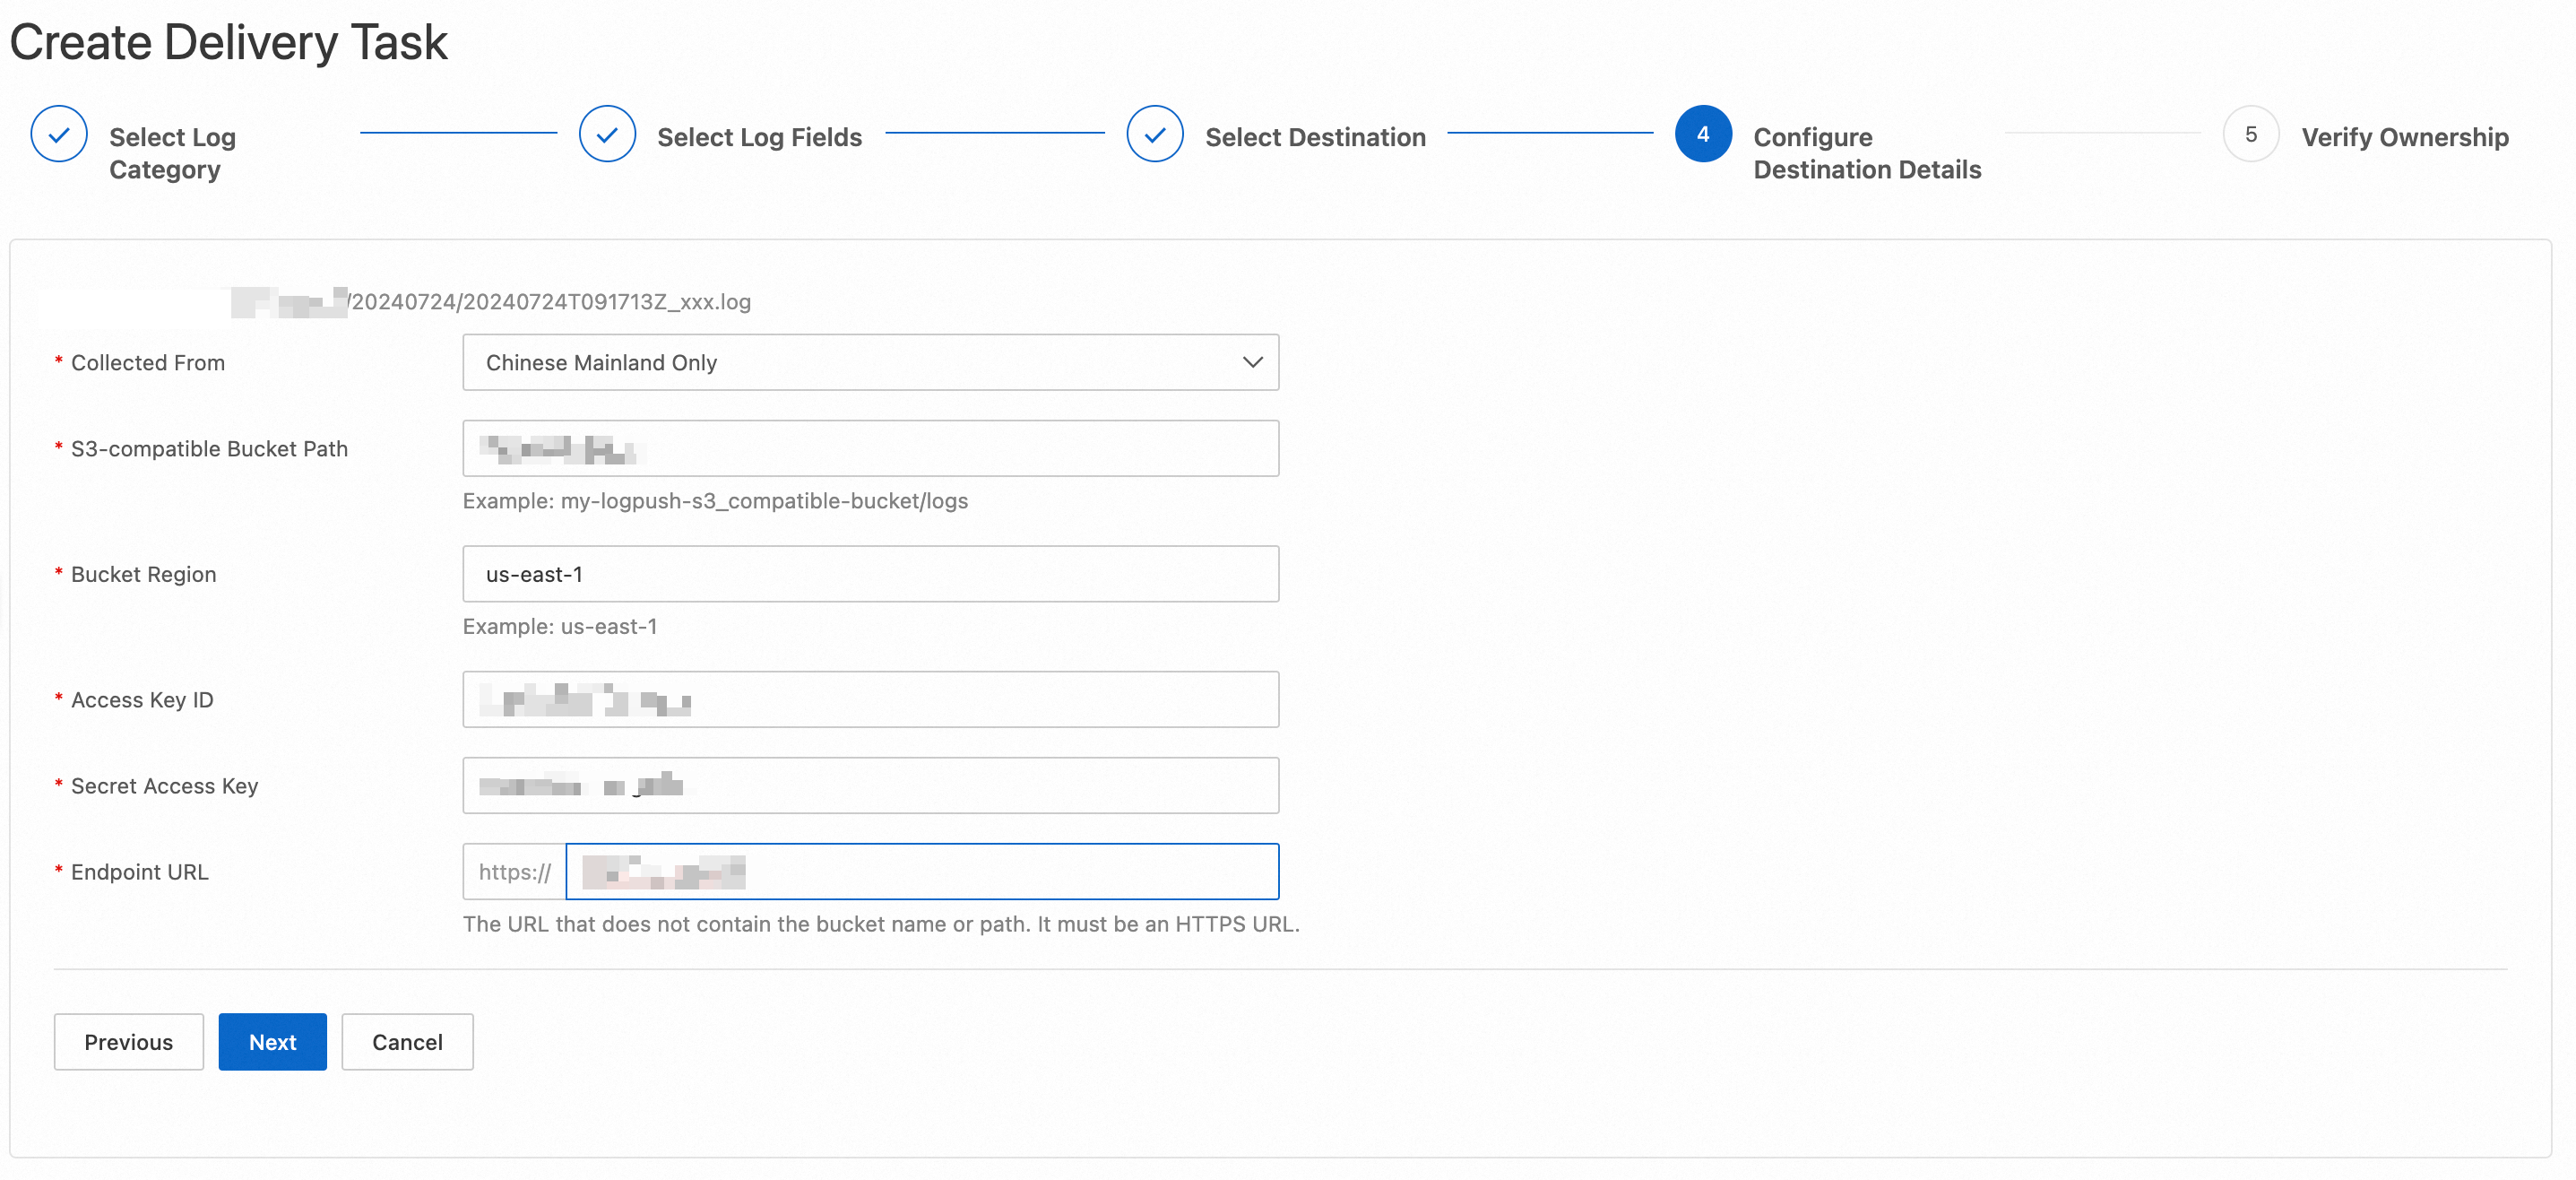Click the Select Destination checkmark icon

tap(1155, 134)
